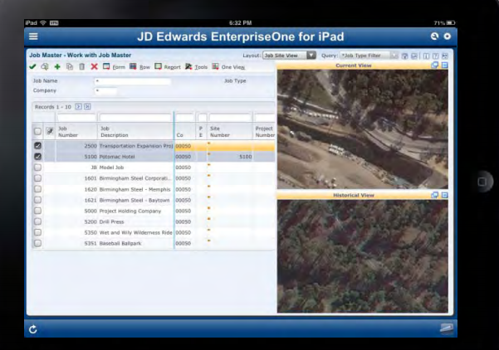Click the green plus Add icon
This screenshot has height=350, width=499.
point(57,66)
